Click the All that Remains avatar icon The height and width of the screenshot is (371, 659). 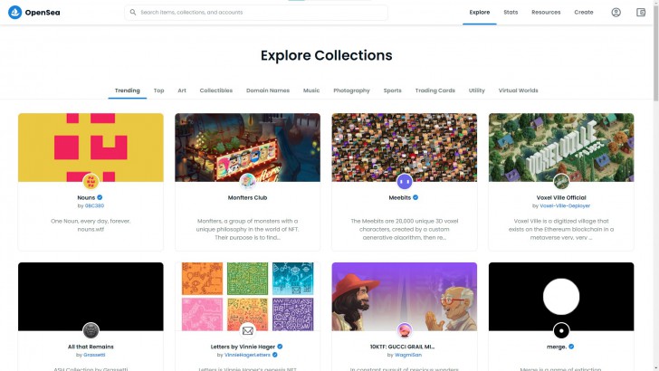click(x=91, y=330)
